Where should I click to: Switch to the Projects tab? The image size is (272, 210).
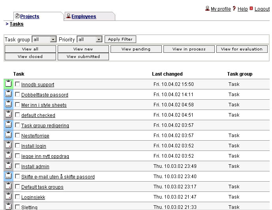[30, 17]
